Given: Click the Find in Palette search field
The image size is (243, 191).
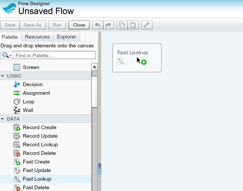Looking at the screenshot, I should click(54, 55).
